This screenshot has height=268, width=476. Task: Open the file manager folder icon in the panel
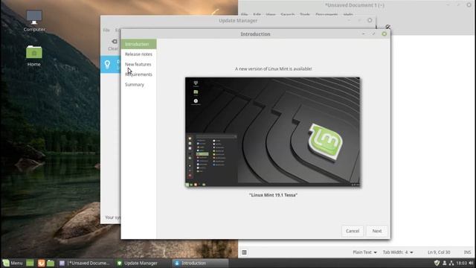pyautogui.click(x=51, y=263)
